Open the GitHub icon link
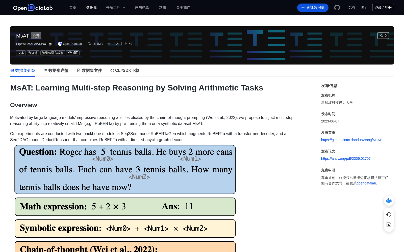 [337, 8]
